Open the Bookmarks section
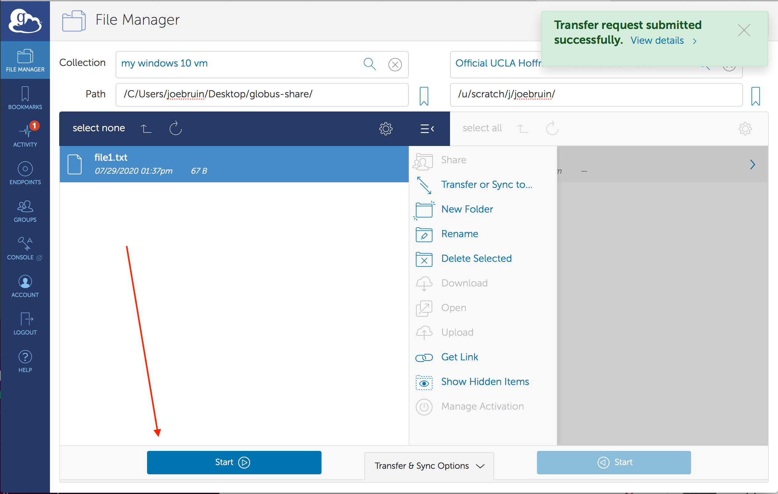The image size is (778, 494). (25, 98)
